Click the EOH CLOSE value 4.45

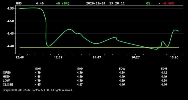38,84
